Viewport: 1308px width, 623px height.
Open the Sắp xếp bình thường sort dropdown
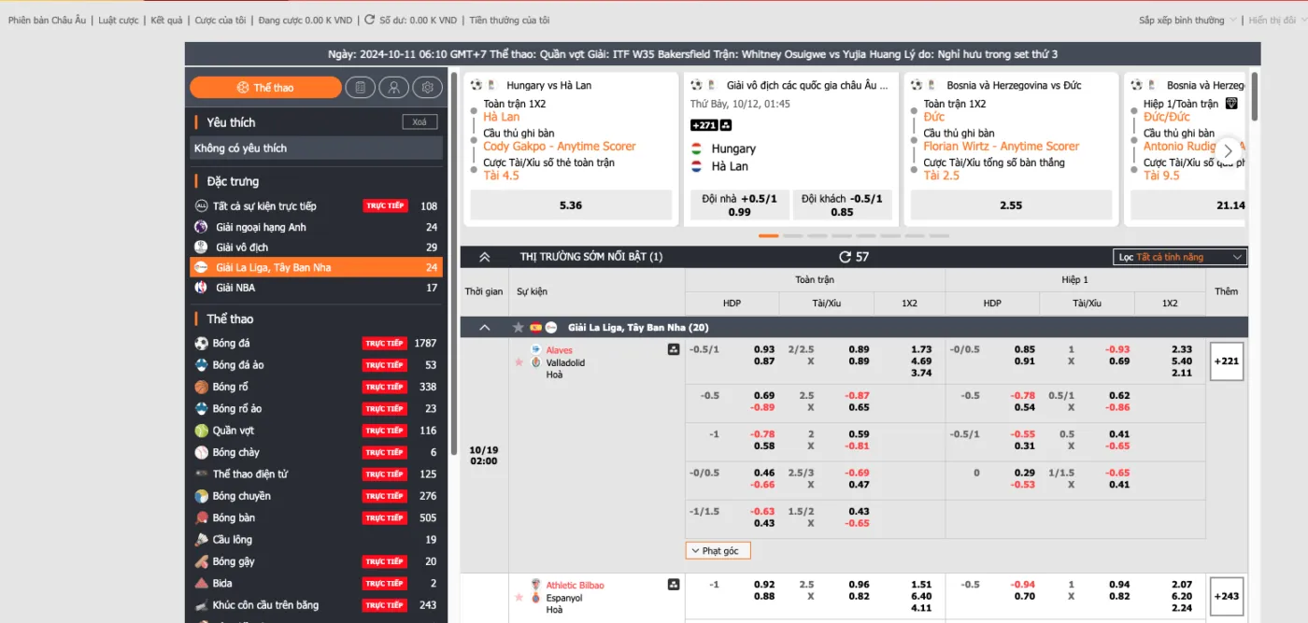1187,20
